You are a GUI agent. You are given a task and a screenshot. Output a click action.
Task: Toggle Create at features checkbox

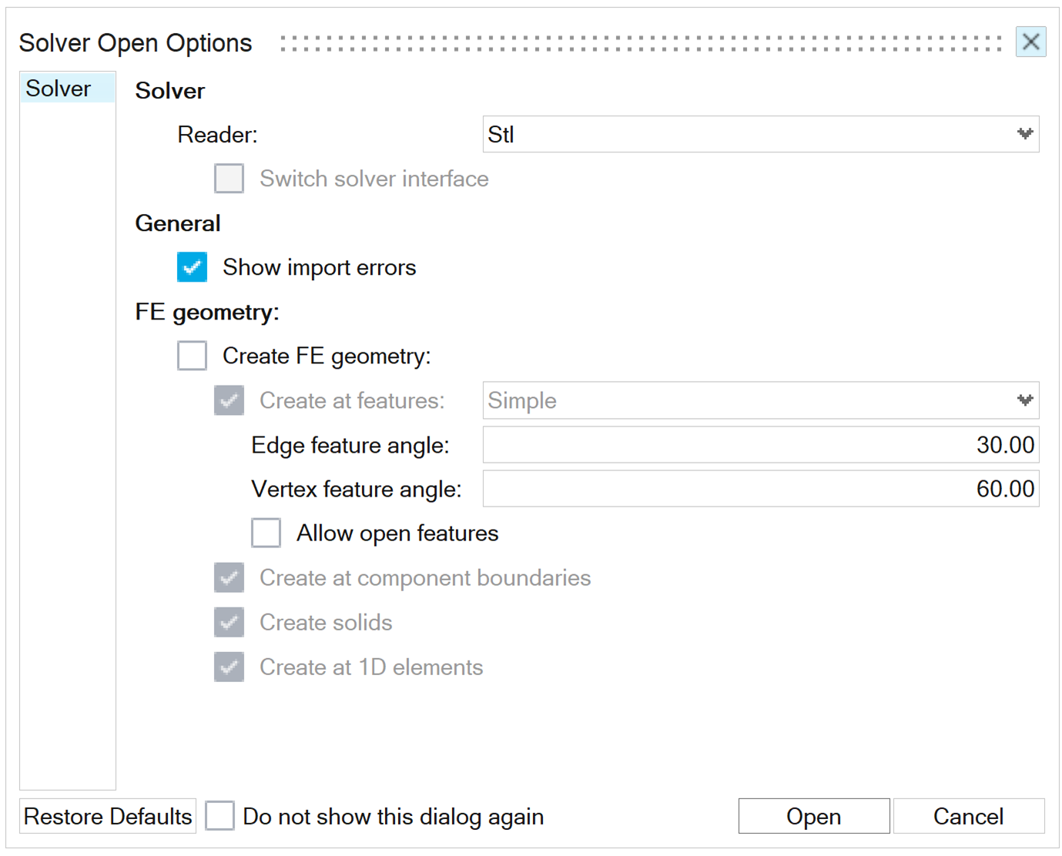pos(229,400)
